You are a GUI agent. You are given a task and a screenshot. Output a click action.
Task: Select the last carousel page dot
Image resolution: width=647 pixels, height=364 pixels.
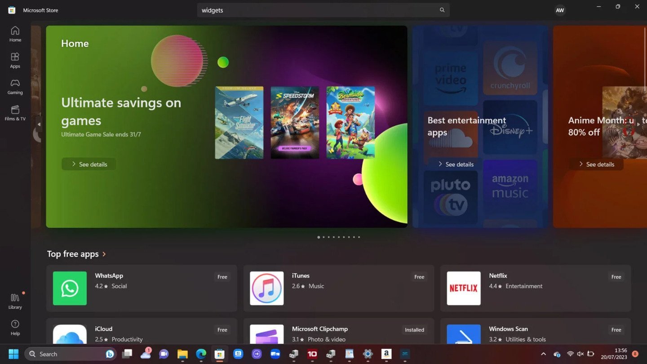359,237
